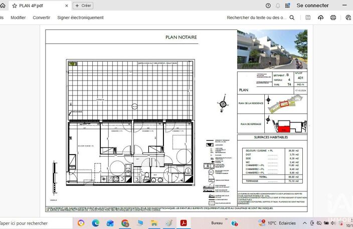Open Microsoft Edge from taskbar

pyautogui.click(x=96, y=223)
